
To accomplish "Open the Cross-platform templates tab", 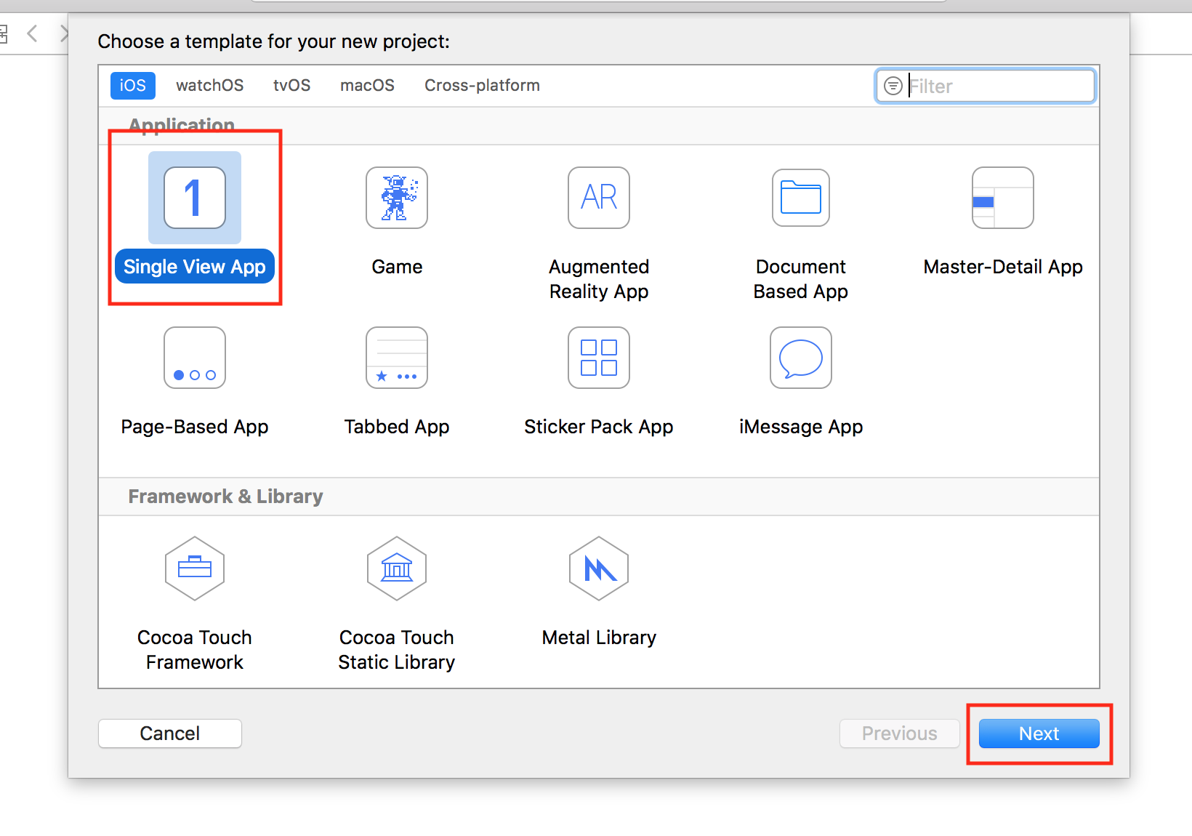I will pos(482,85).
